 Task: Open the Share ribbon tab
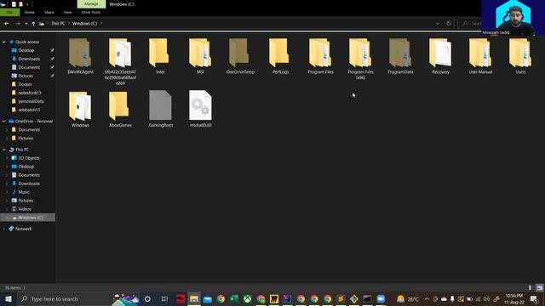tap(49, 12)
